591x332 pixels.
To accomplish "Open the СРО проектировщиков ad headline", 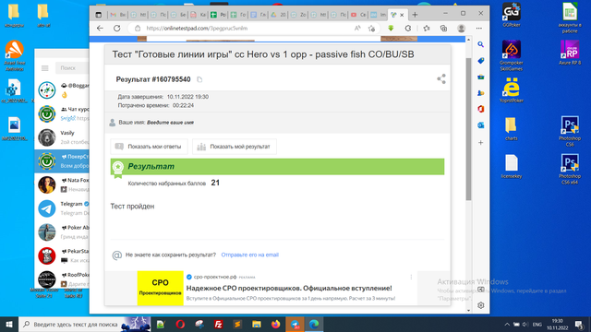I will tap(289, 288).
